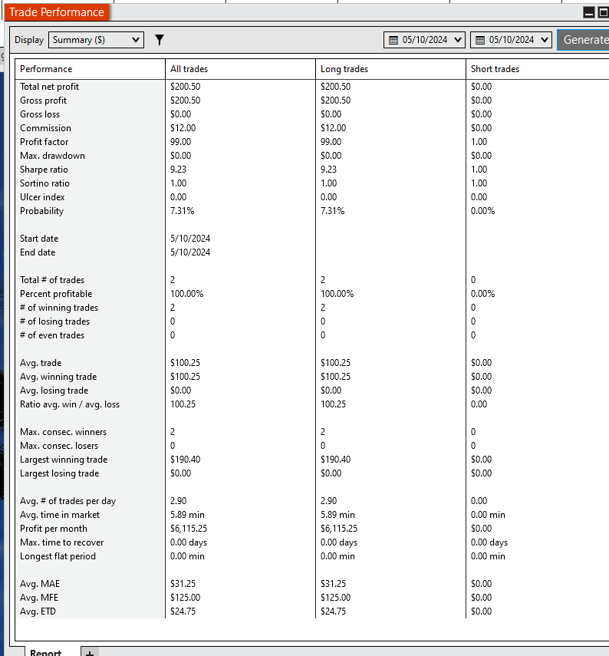Expand the start date 05/10/2024 dropdown arrow
Viewport: 609px width, 656px height.
point(458,40)
